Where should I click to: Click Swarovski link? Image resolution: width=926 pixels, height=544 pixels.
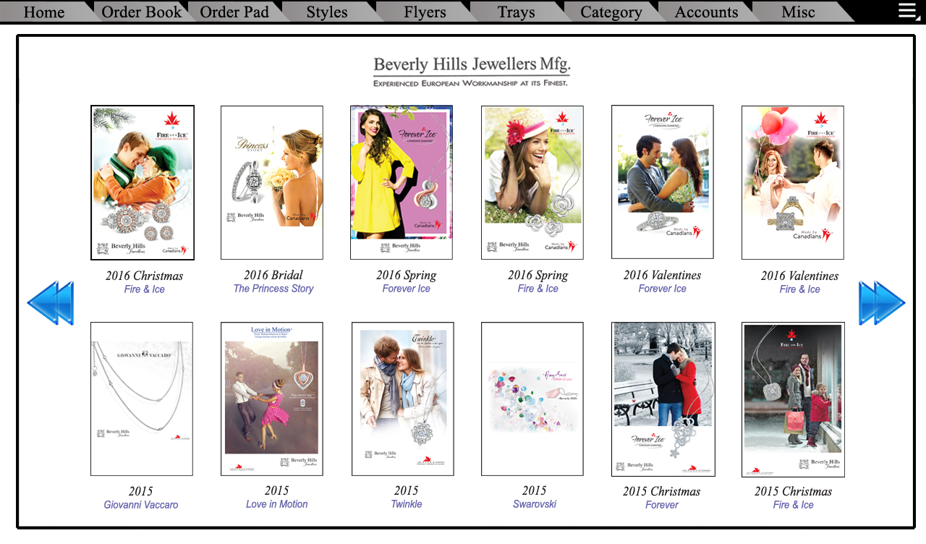click(535, 504)
